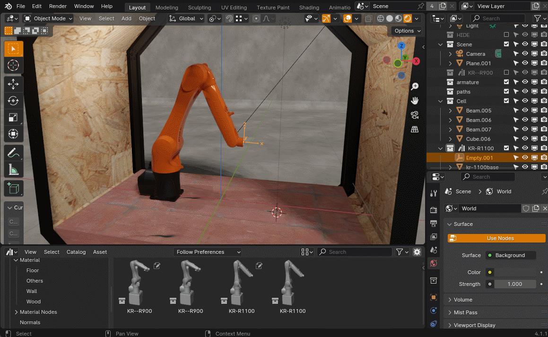Activate the combined Transform tool
This screenshot has width=548, height=337.
(x=13, y=134)
